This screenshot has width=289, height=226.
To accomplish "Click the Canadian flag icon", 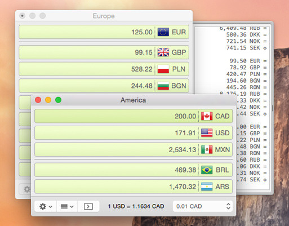I will 207,116.
